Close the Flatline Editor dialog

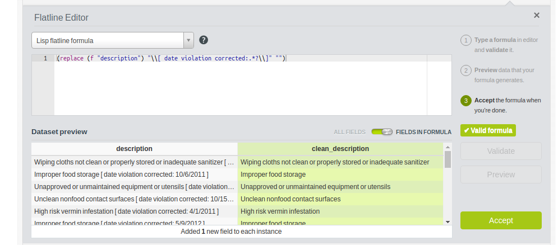[x=537, y=16]
